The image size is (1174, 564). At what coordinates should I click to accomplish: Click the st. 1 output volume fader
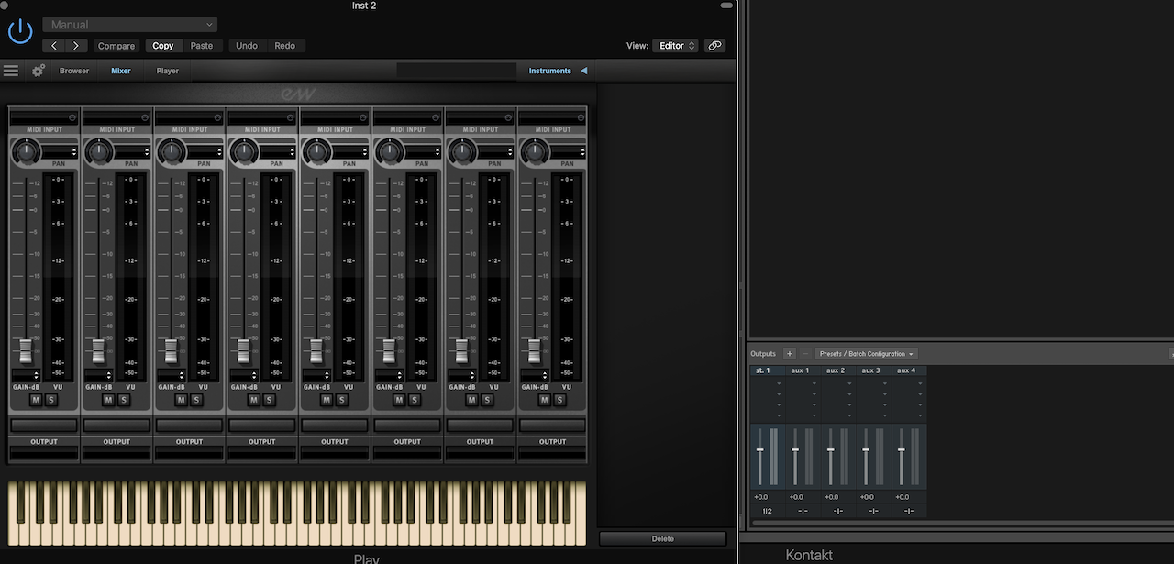pos(759,450)
